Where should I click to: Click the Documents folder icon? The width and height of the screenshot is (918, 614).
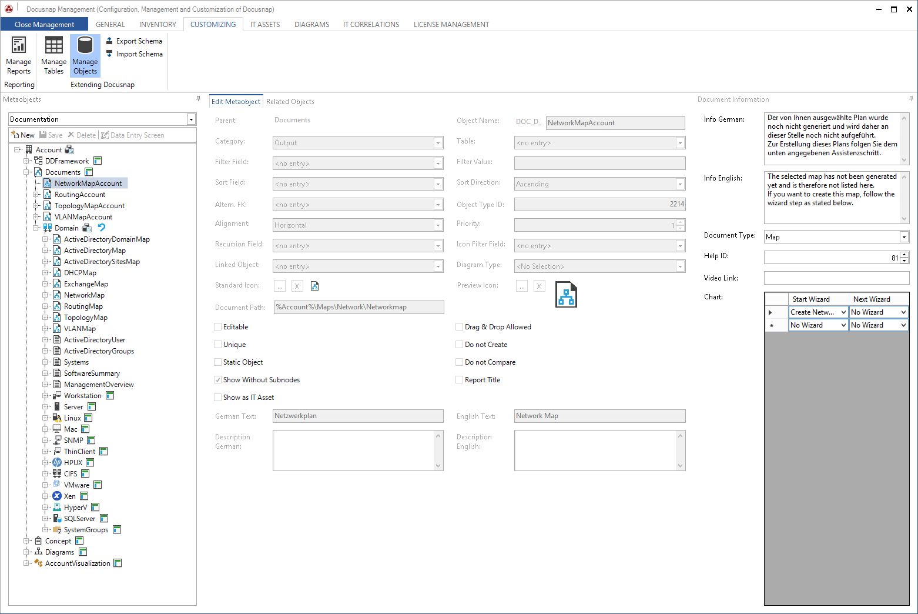pos(38,172)
